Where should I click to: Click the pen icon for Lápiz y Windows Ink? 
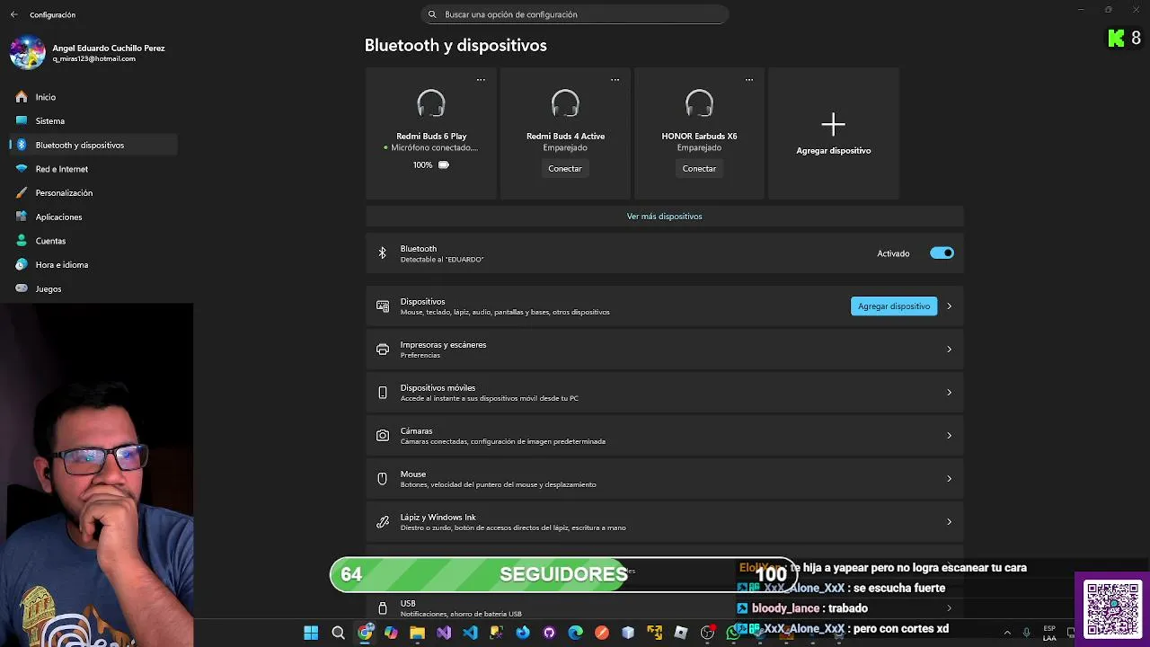tap(383, 522)
